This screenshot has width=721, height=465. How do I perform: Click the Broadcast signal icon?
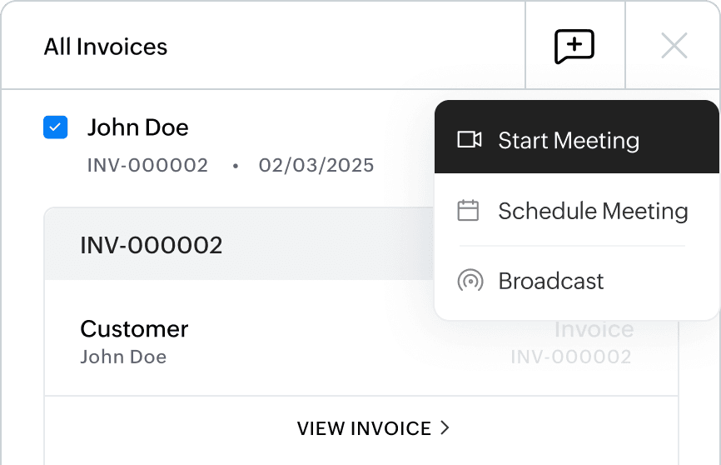coord(470,281)
